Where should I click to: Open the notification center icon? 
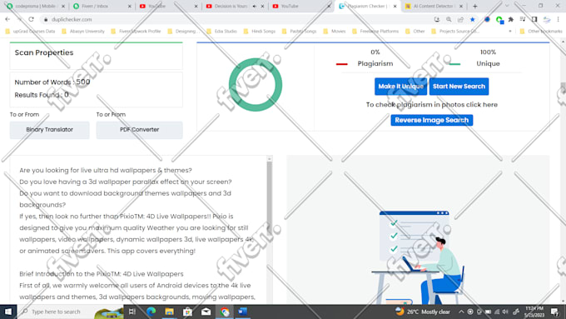click(555, 312)
